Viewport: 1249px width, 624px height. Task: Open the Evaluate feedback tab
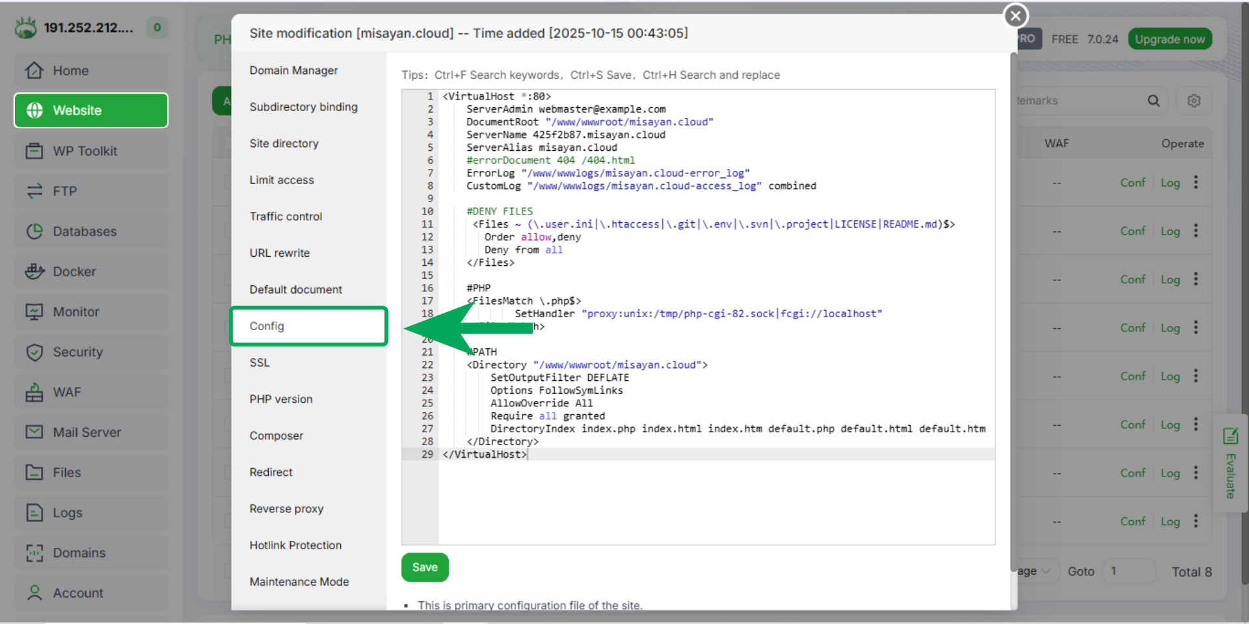(x=1230, y=464)
